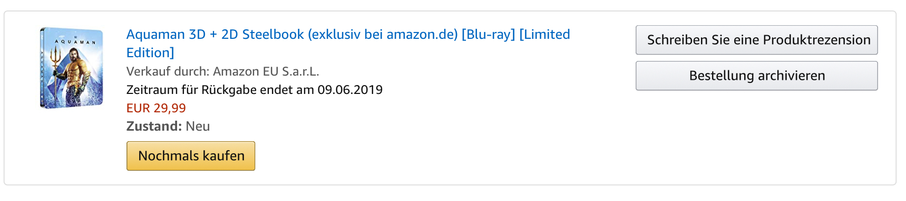The height and width of the screenshot is (201, 906).
Task: Click the "Zeitraum für Rückgabe" text
Action: [x=189, y=90]
